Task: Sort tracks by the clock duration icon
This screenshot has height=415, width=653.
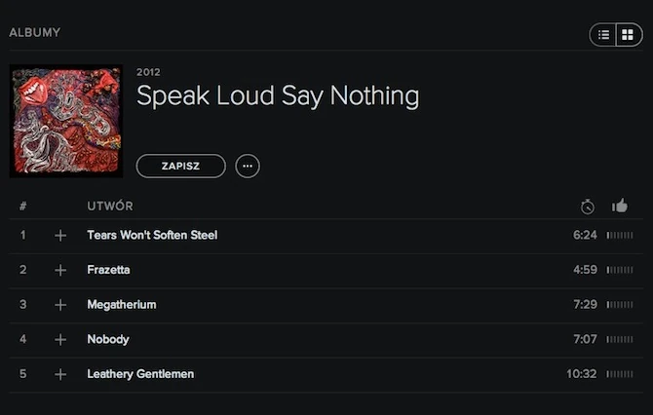Action: tap(587, 206)
